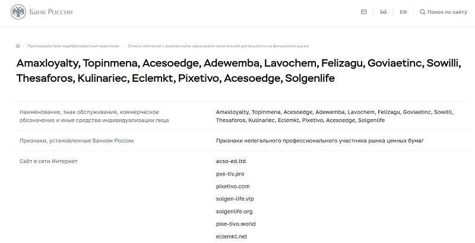Open 'Поиск по сайту' site search
The height and width of the screenshot is (243, 475).
point(447,12)
